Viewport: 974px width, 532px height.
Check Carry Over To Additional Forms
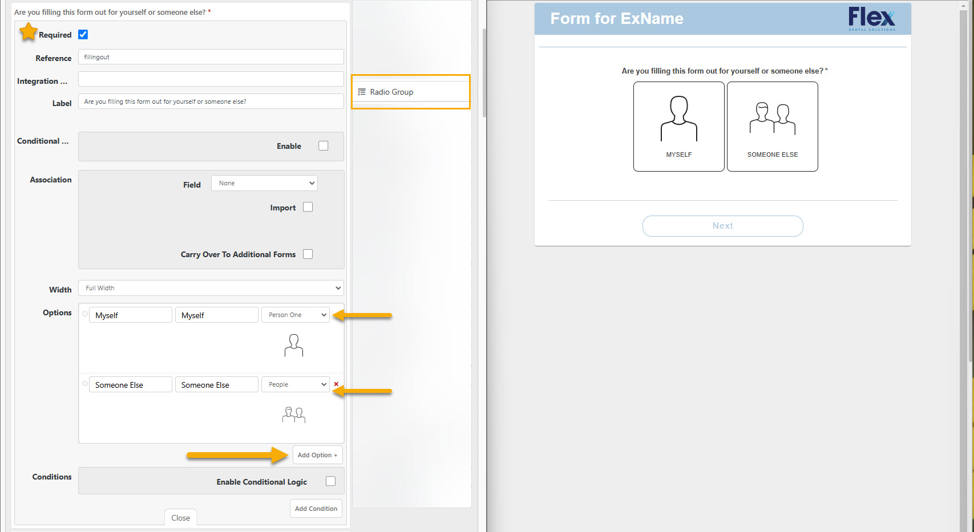pos(308,254)
